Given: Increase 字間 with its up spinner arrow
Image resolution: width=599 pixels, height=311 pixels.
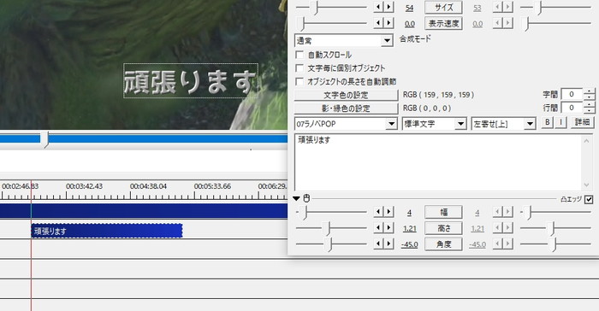Looking at the screenshot, I should (589, 91).
